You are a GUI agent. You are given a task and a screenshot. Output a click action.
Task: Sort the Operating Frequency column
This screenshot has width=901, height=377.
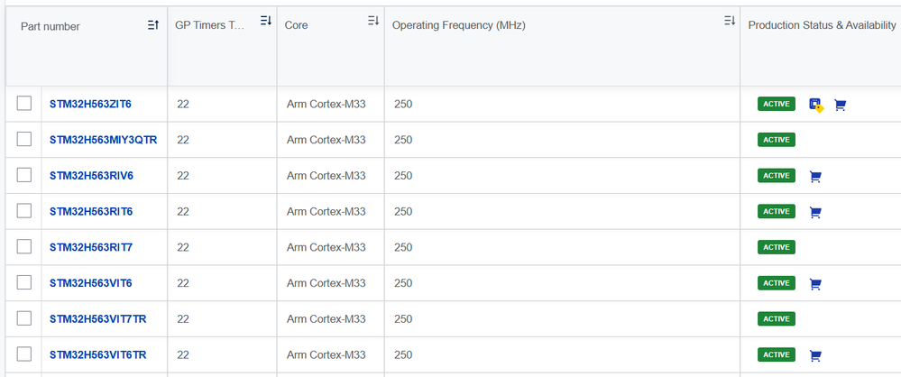pos(730,22)
